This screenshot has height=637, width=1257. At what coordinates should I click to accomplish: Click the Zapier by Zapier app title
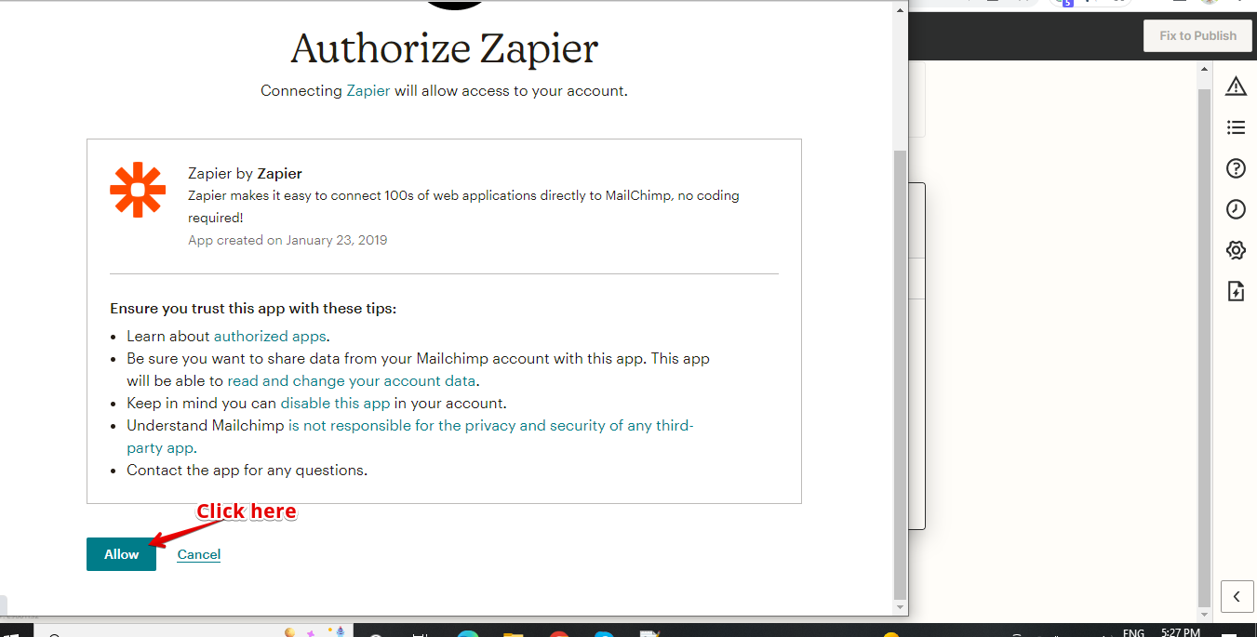coord(245,174)
